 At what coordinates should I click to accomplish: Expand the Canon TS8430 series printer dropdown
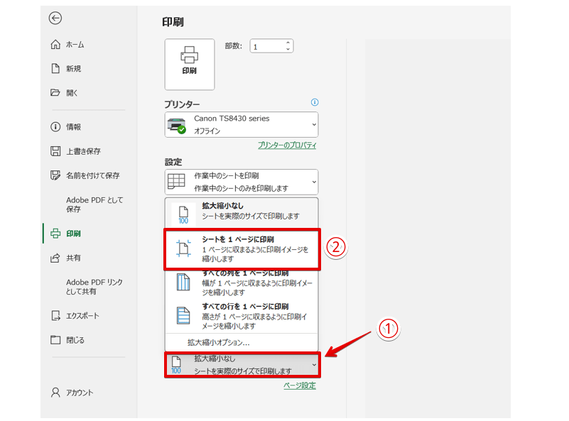242,125
